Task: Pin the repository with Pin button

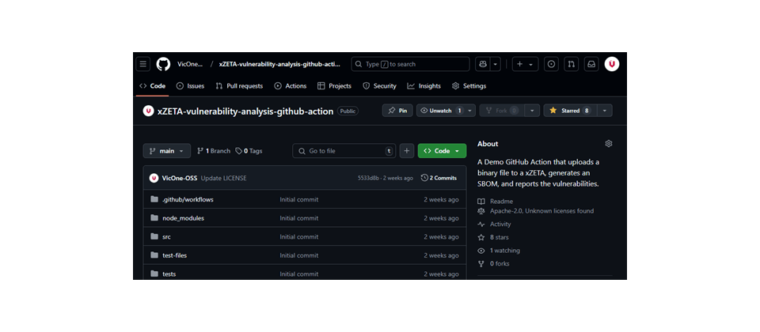Action: pyautogui.click(x=397, y=111)
